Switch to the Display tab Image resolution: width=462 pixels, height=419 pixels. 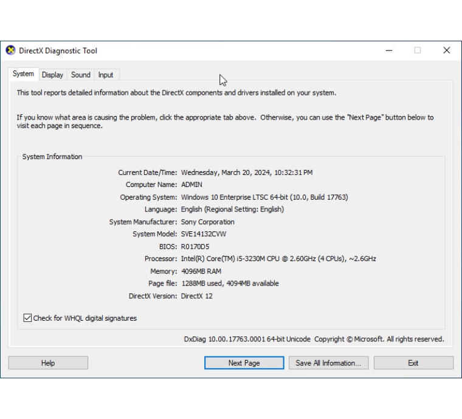[x=52, y=75]
